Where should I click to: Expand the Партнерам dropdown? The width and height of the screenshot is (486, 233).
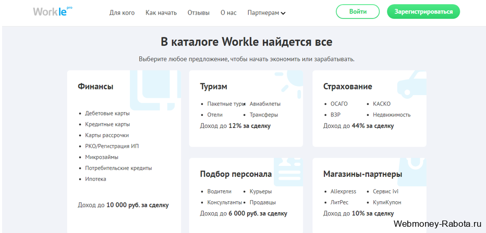click(x=266, y=12)
